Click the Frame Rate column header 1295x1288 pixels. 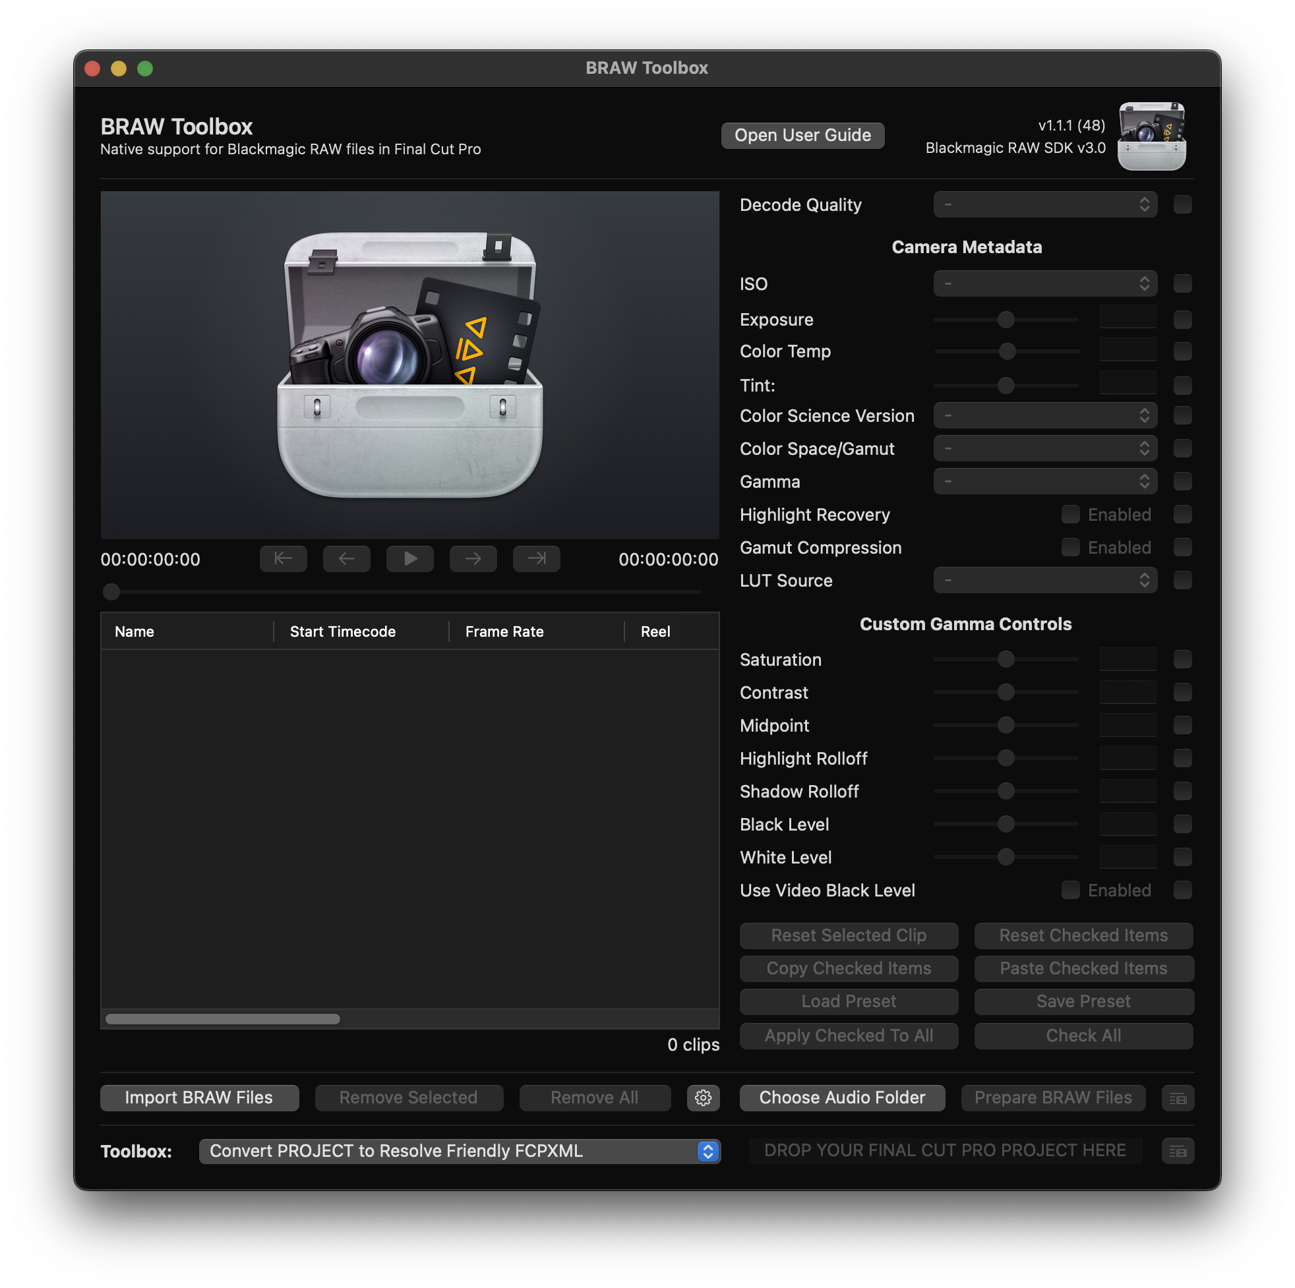coord(504,631)
